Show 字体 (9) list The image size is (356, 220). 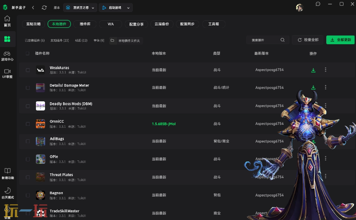[x=99, y=40]
